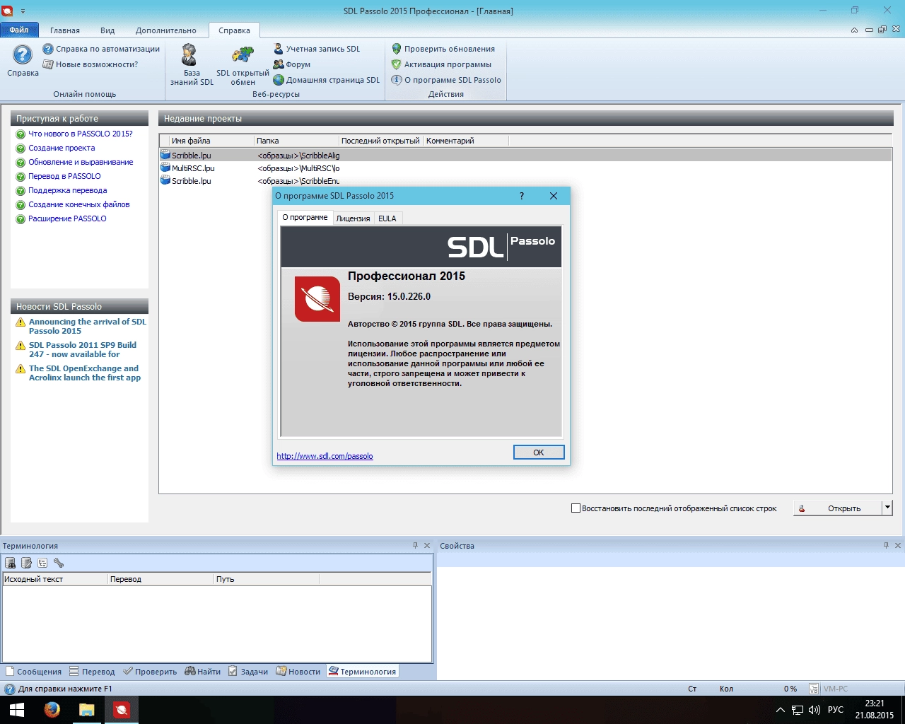This screenshot has width=905, height=724.
Task: Select the EULA tab in dialog
Action: 387,218
